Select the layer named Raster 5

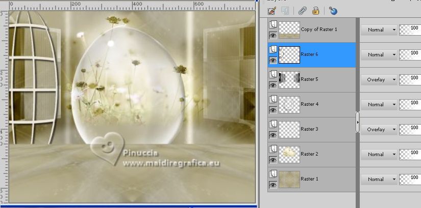click(309, 79)
